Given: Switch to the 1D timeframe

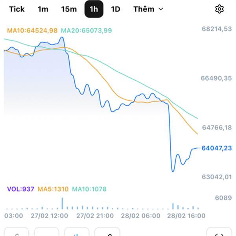Looking at the screenshot, I should (x=115, y=9).
